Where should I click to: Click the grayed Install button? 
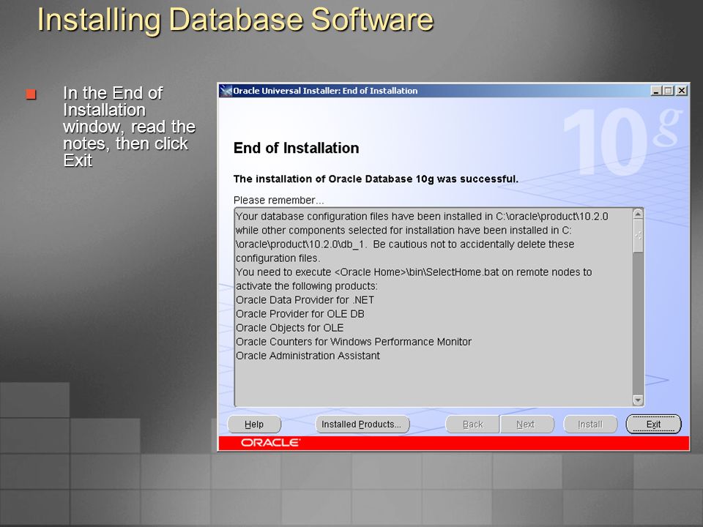(x=590, y=424)
